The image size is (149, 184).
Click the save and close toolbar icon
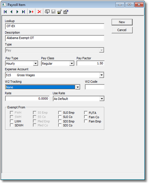(60, 12)
